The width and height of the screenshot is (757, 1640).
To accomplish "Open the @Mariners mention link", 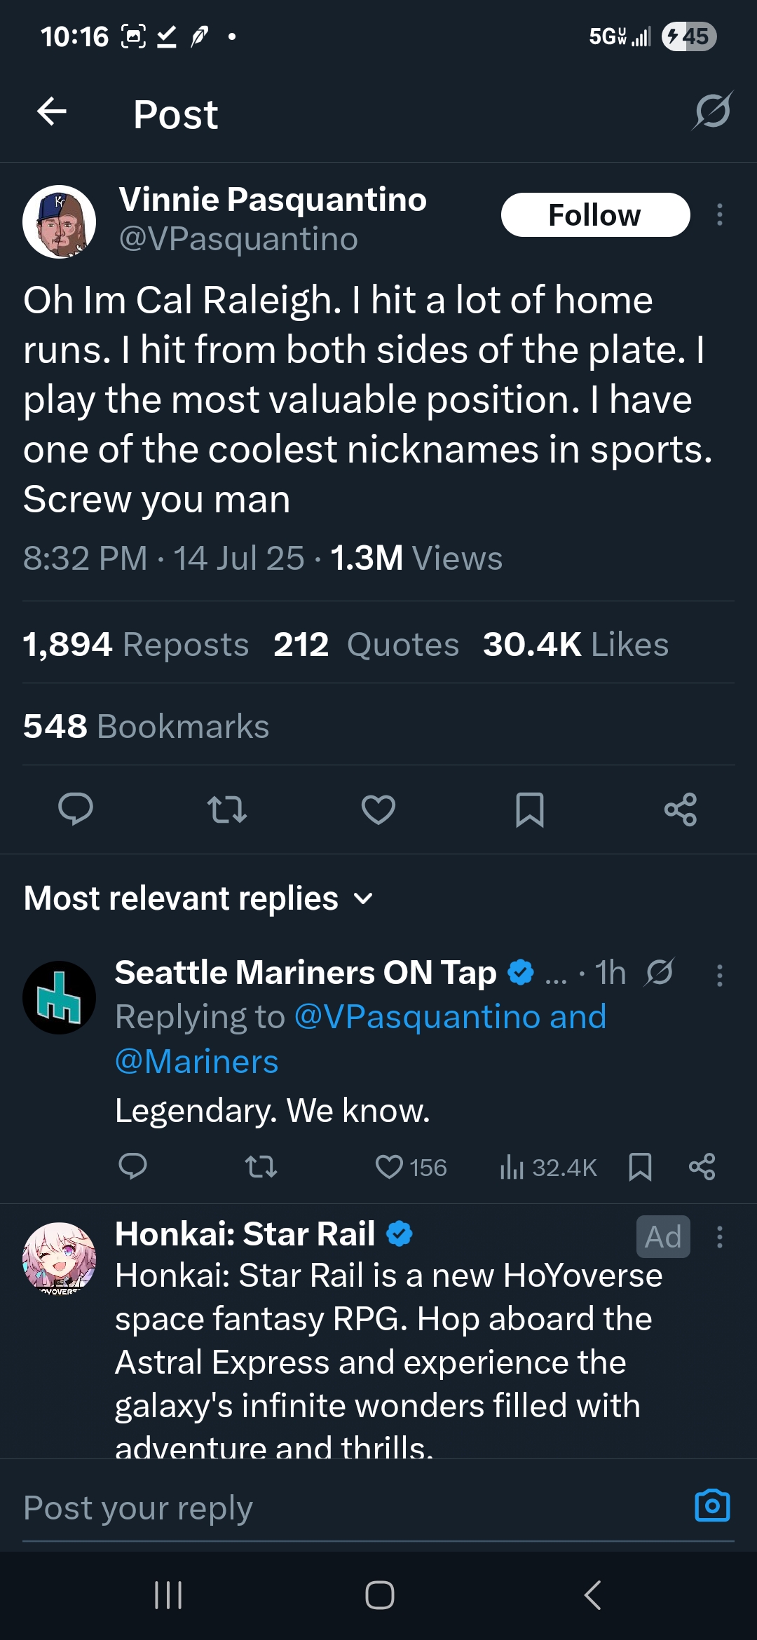I will (x=197, y=1061).
